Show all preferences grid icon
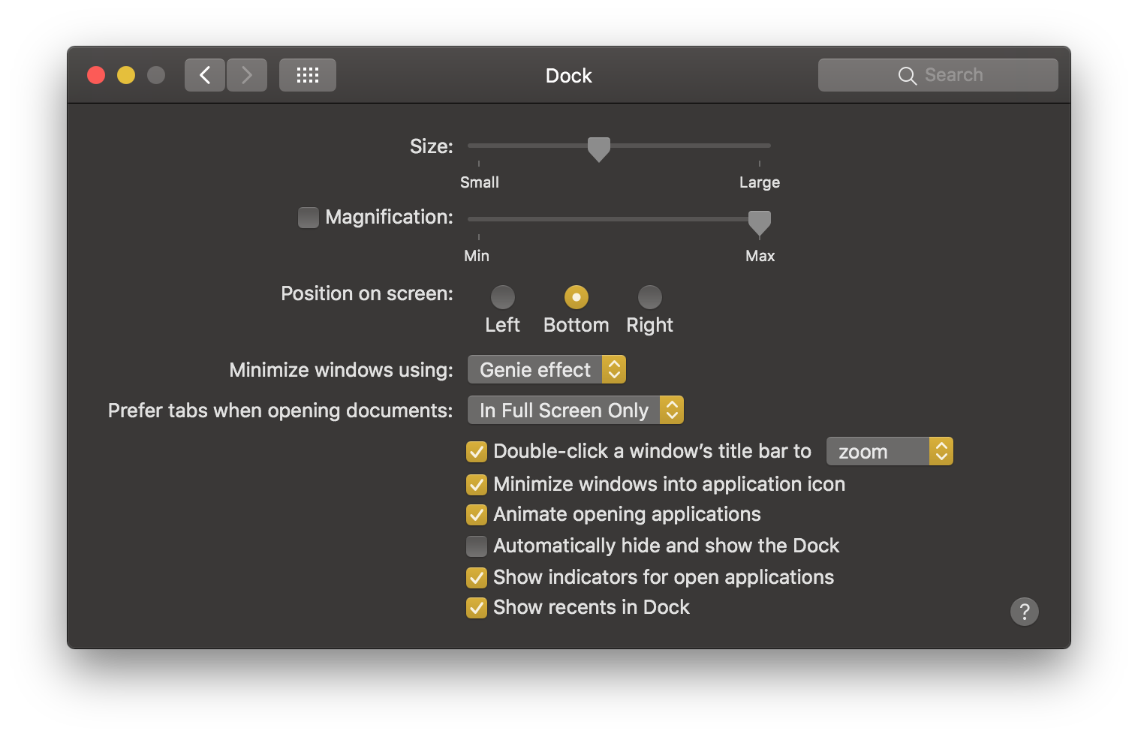The height and width of the screenshot is (737, 1138). [x=308, y=75]
